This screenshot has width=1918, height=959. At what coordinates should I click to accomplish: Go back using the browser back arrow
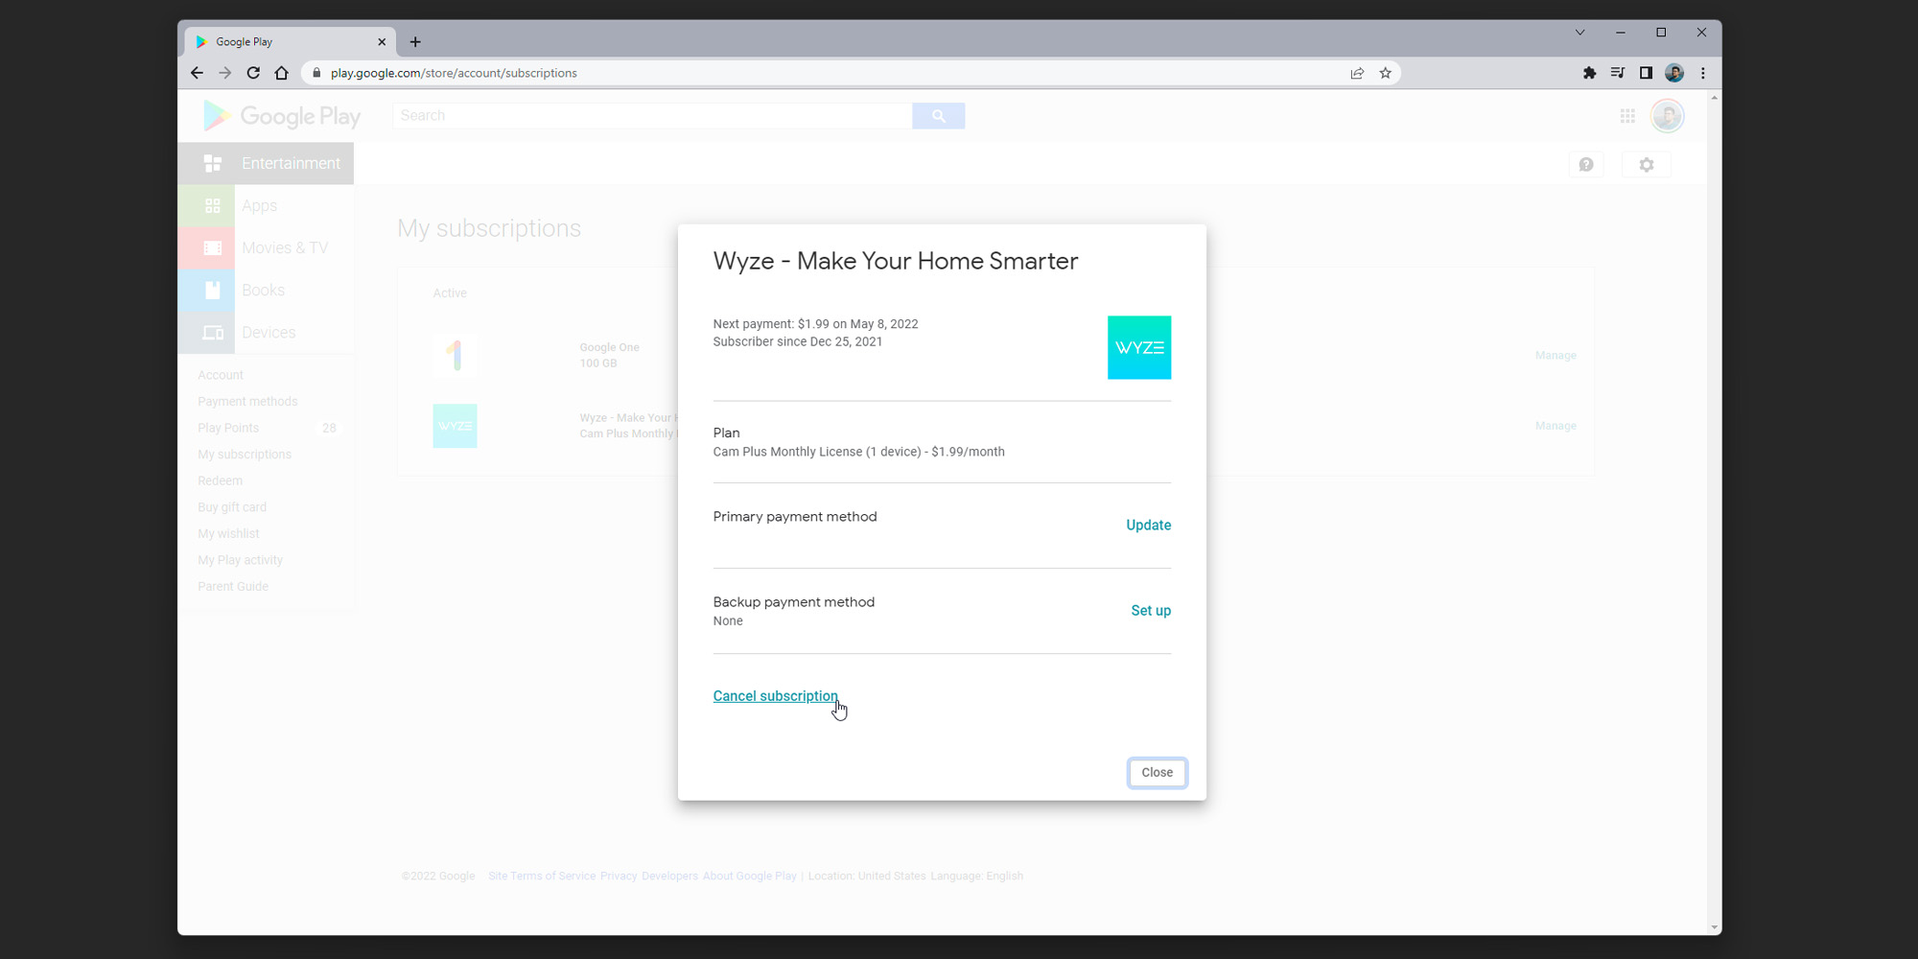tap(197, 73)
